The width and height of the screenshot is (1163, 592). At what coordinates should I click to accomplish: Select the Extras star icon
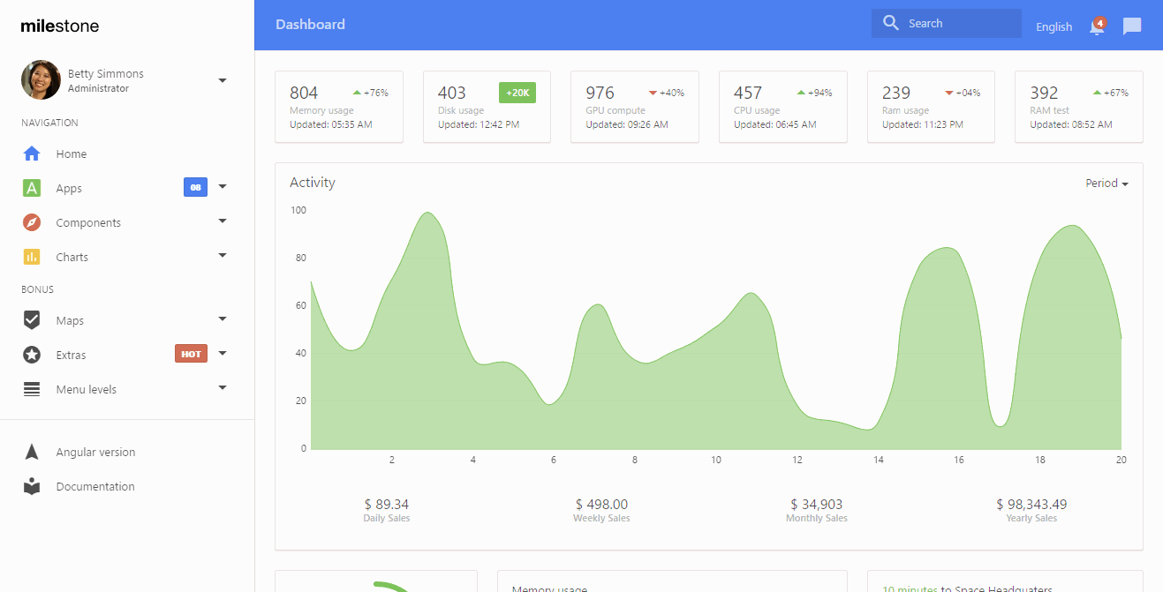[31, 354]
